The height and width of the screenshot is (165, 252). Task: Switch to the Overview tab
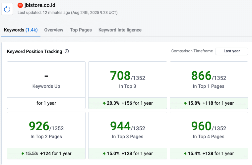click(x=54, y=30)
